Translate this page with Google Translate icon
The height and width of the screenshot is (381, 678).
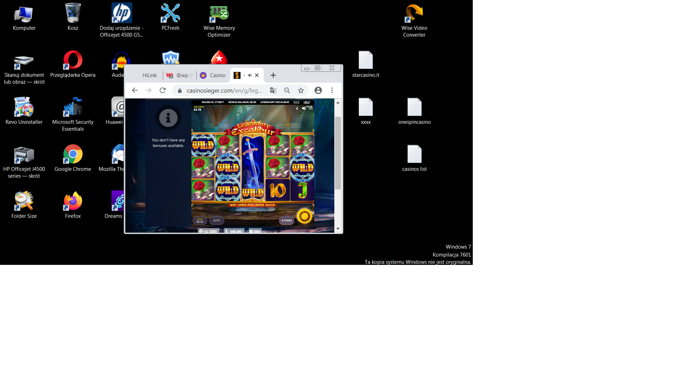(x=273, y=91)
